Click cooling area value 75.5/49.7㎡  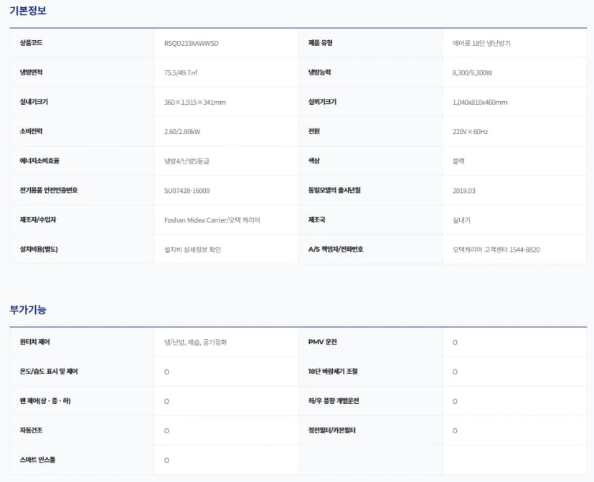pyautogui.click(x=181, y=72)
